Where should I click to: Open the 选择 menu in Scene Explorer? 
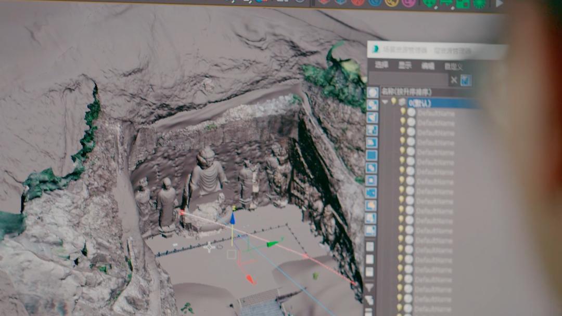point(381,65)
